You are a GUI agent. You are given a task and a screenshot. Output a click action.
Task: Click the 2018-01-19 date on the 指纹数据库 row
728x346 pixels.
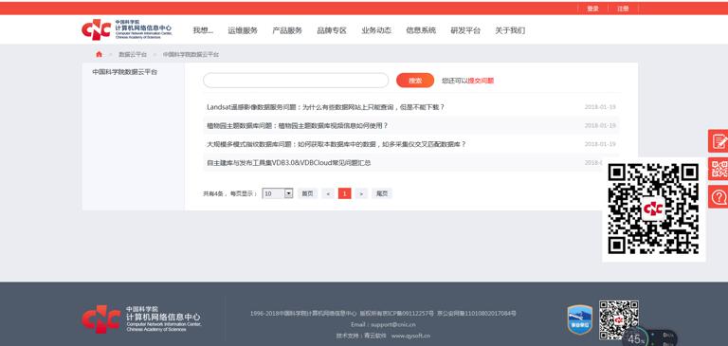pyautogui.click(x=600, y=144)
